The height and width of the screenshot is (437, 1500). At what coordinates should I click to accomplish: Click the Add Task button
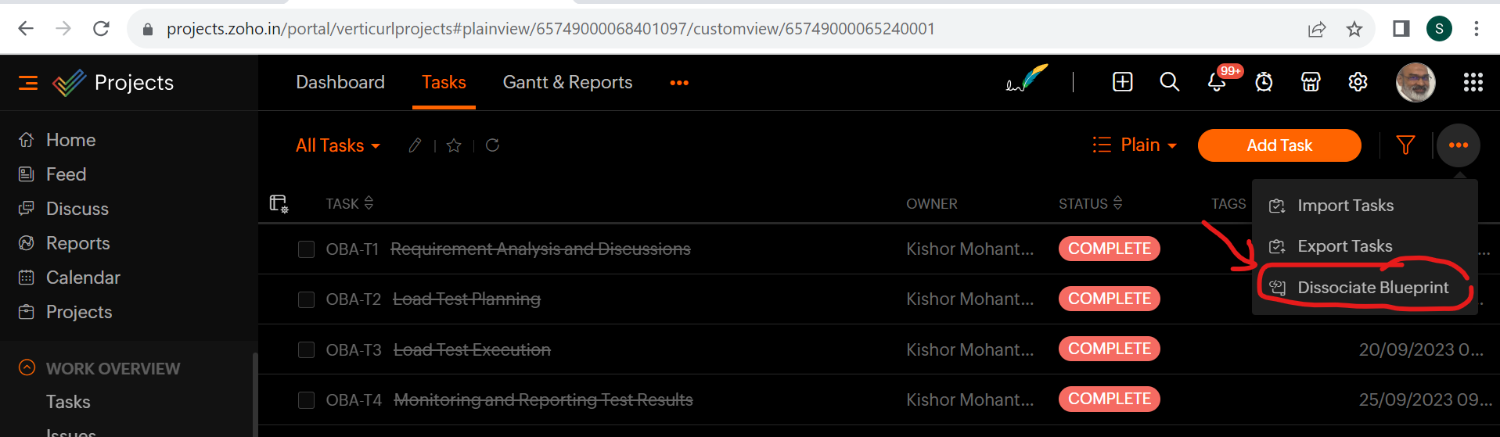point(1279,145)
